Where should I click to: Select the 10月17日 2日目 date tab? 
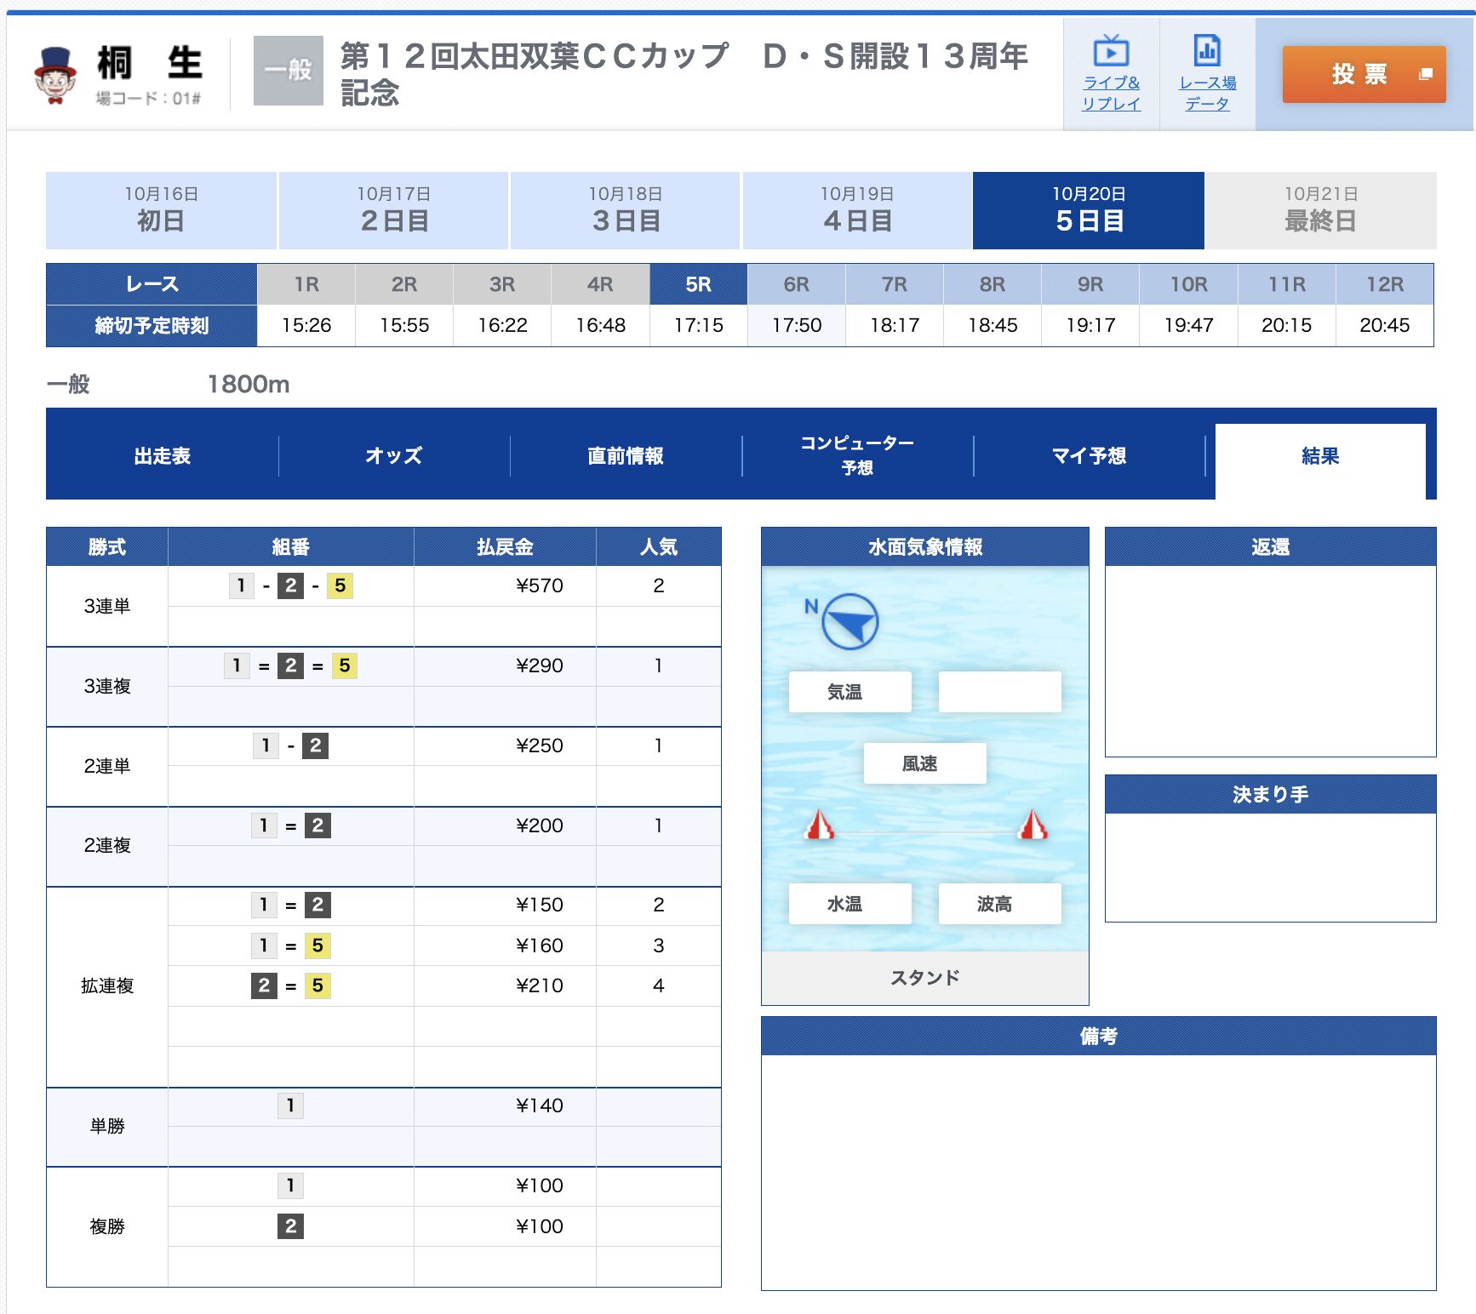393,210
